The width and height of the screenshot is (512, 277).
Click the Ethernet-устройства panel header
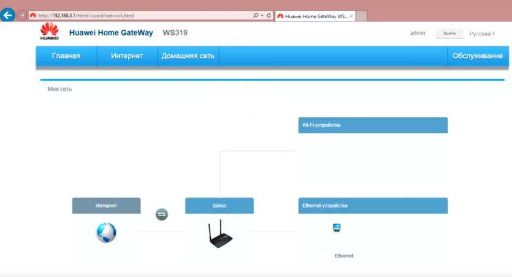[372, 205]
